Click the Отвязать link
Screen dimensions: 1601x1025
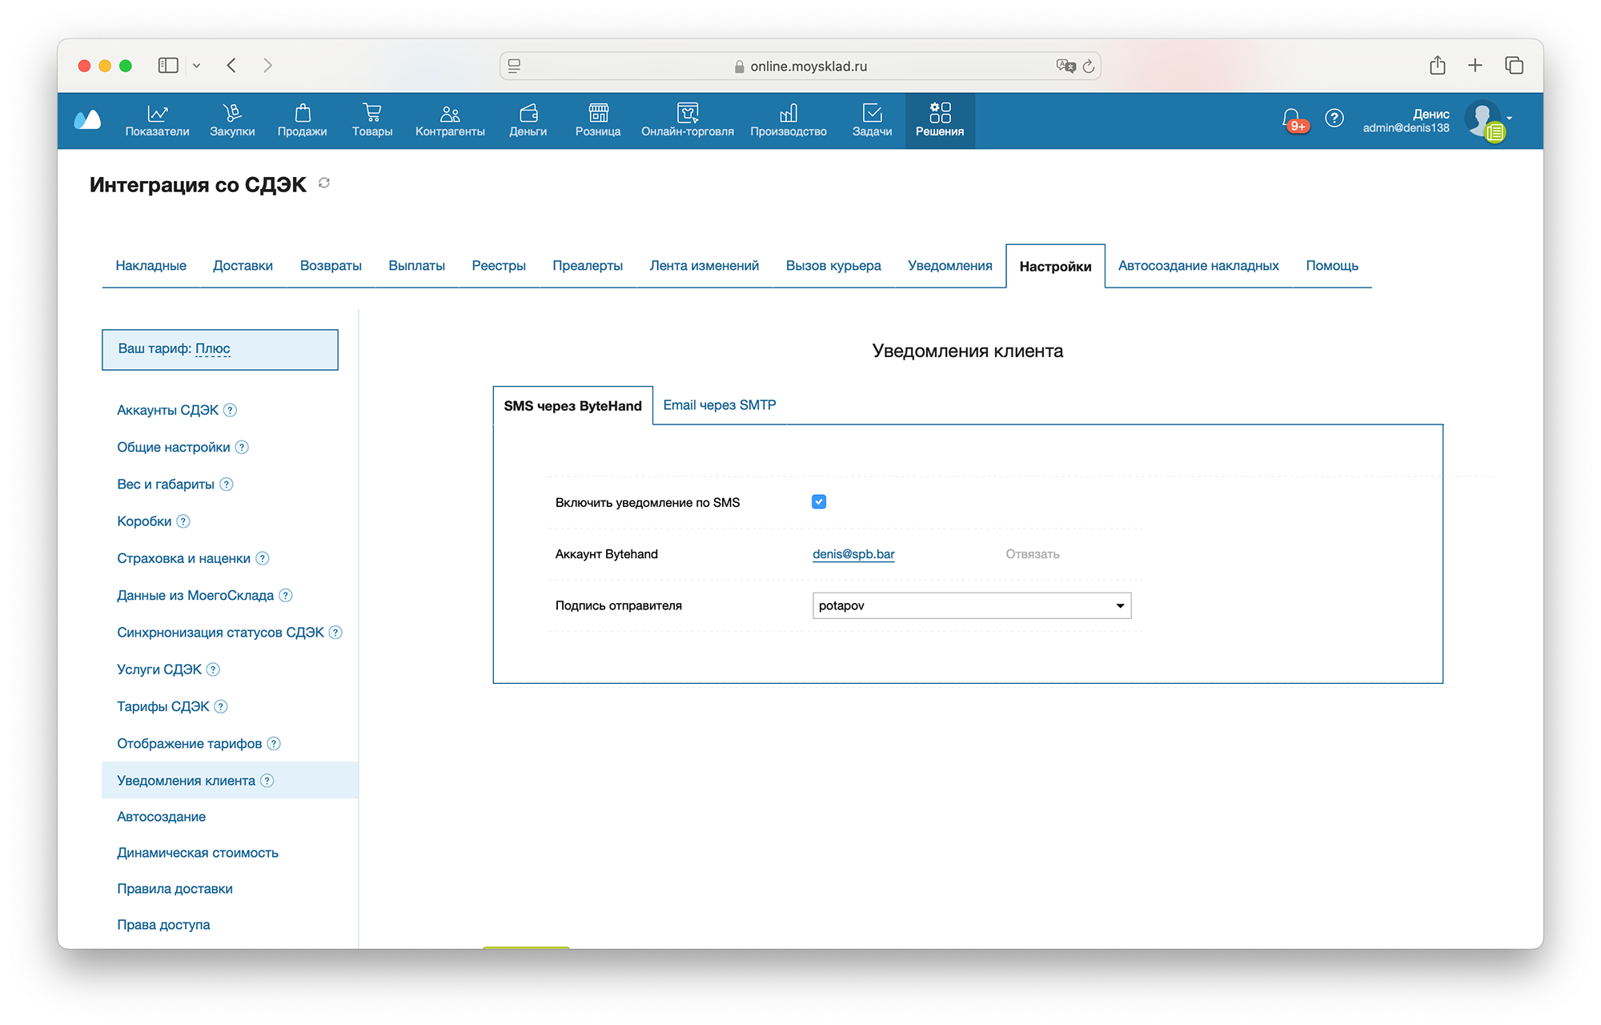(1032, 554)
